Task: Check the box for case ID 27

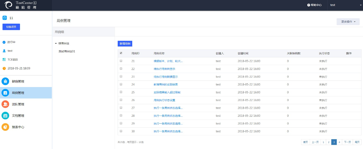Action: click(x=121, y=108)
